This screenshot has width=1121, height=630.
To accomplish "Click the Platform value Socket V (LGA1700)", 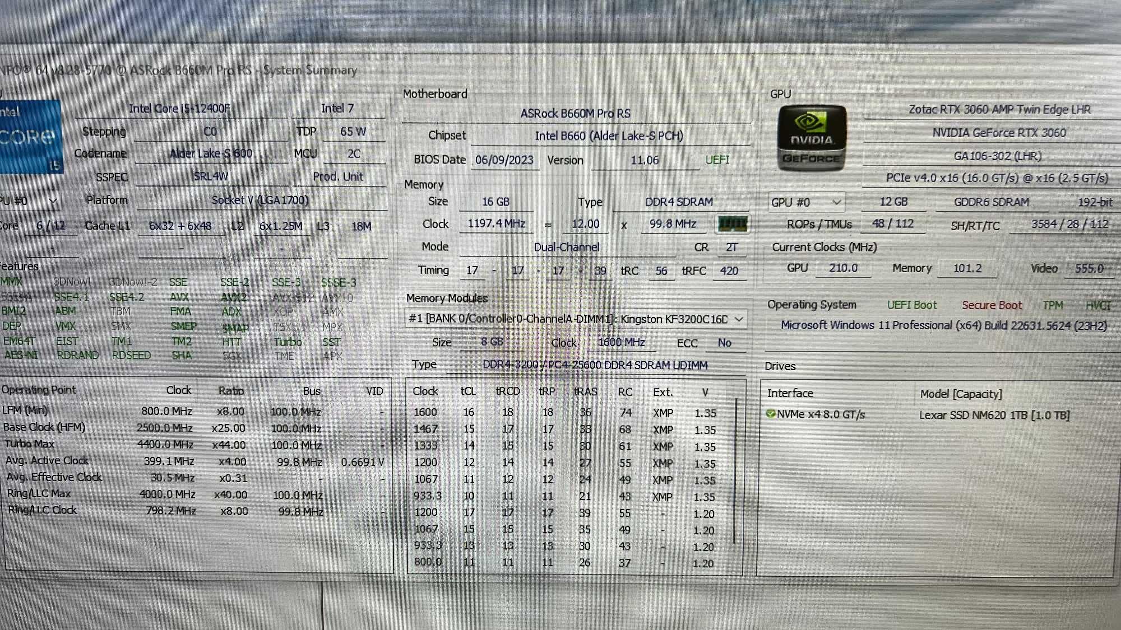I will [260, 200].
